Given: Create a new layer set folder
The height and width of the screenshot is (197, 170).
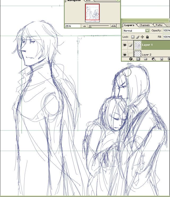Looking at the screenshot, I should [x=146, y=59].
